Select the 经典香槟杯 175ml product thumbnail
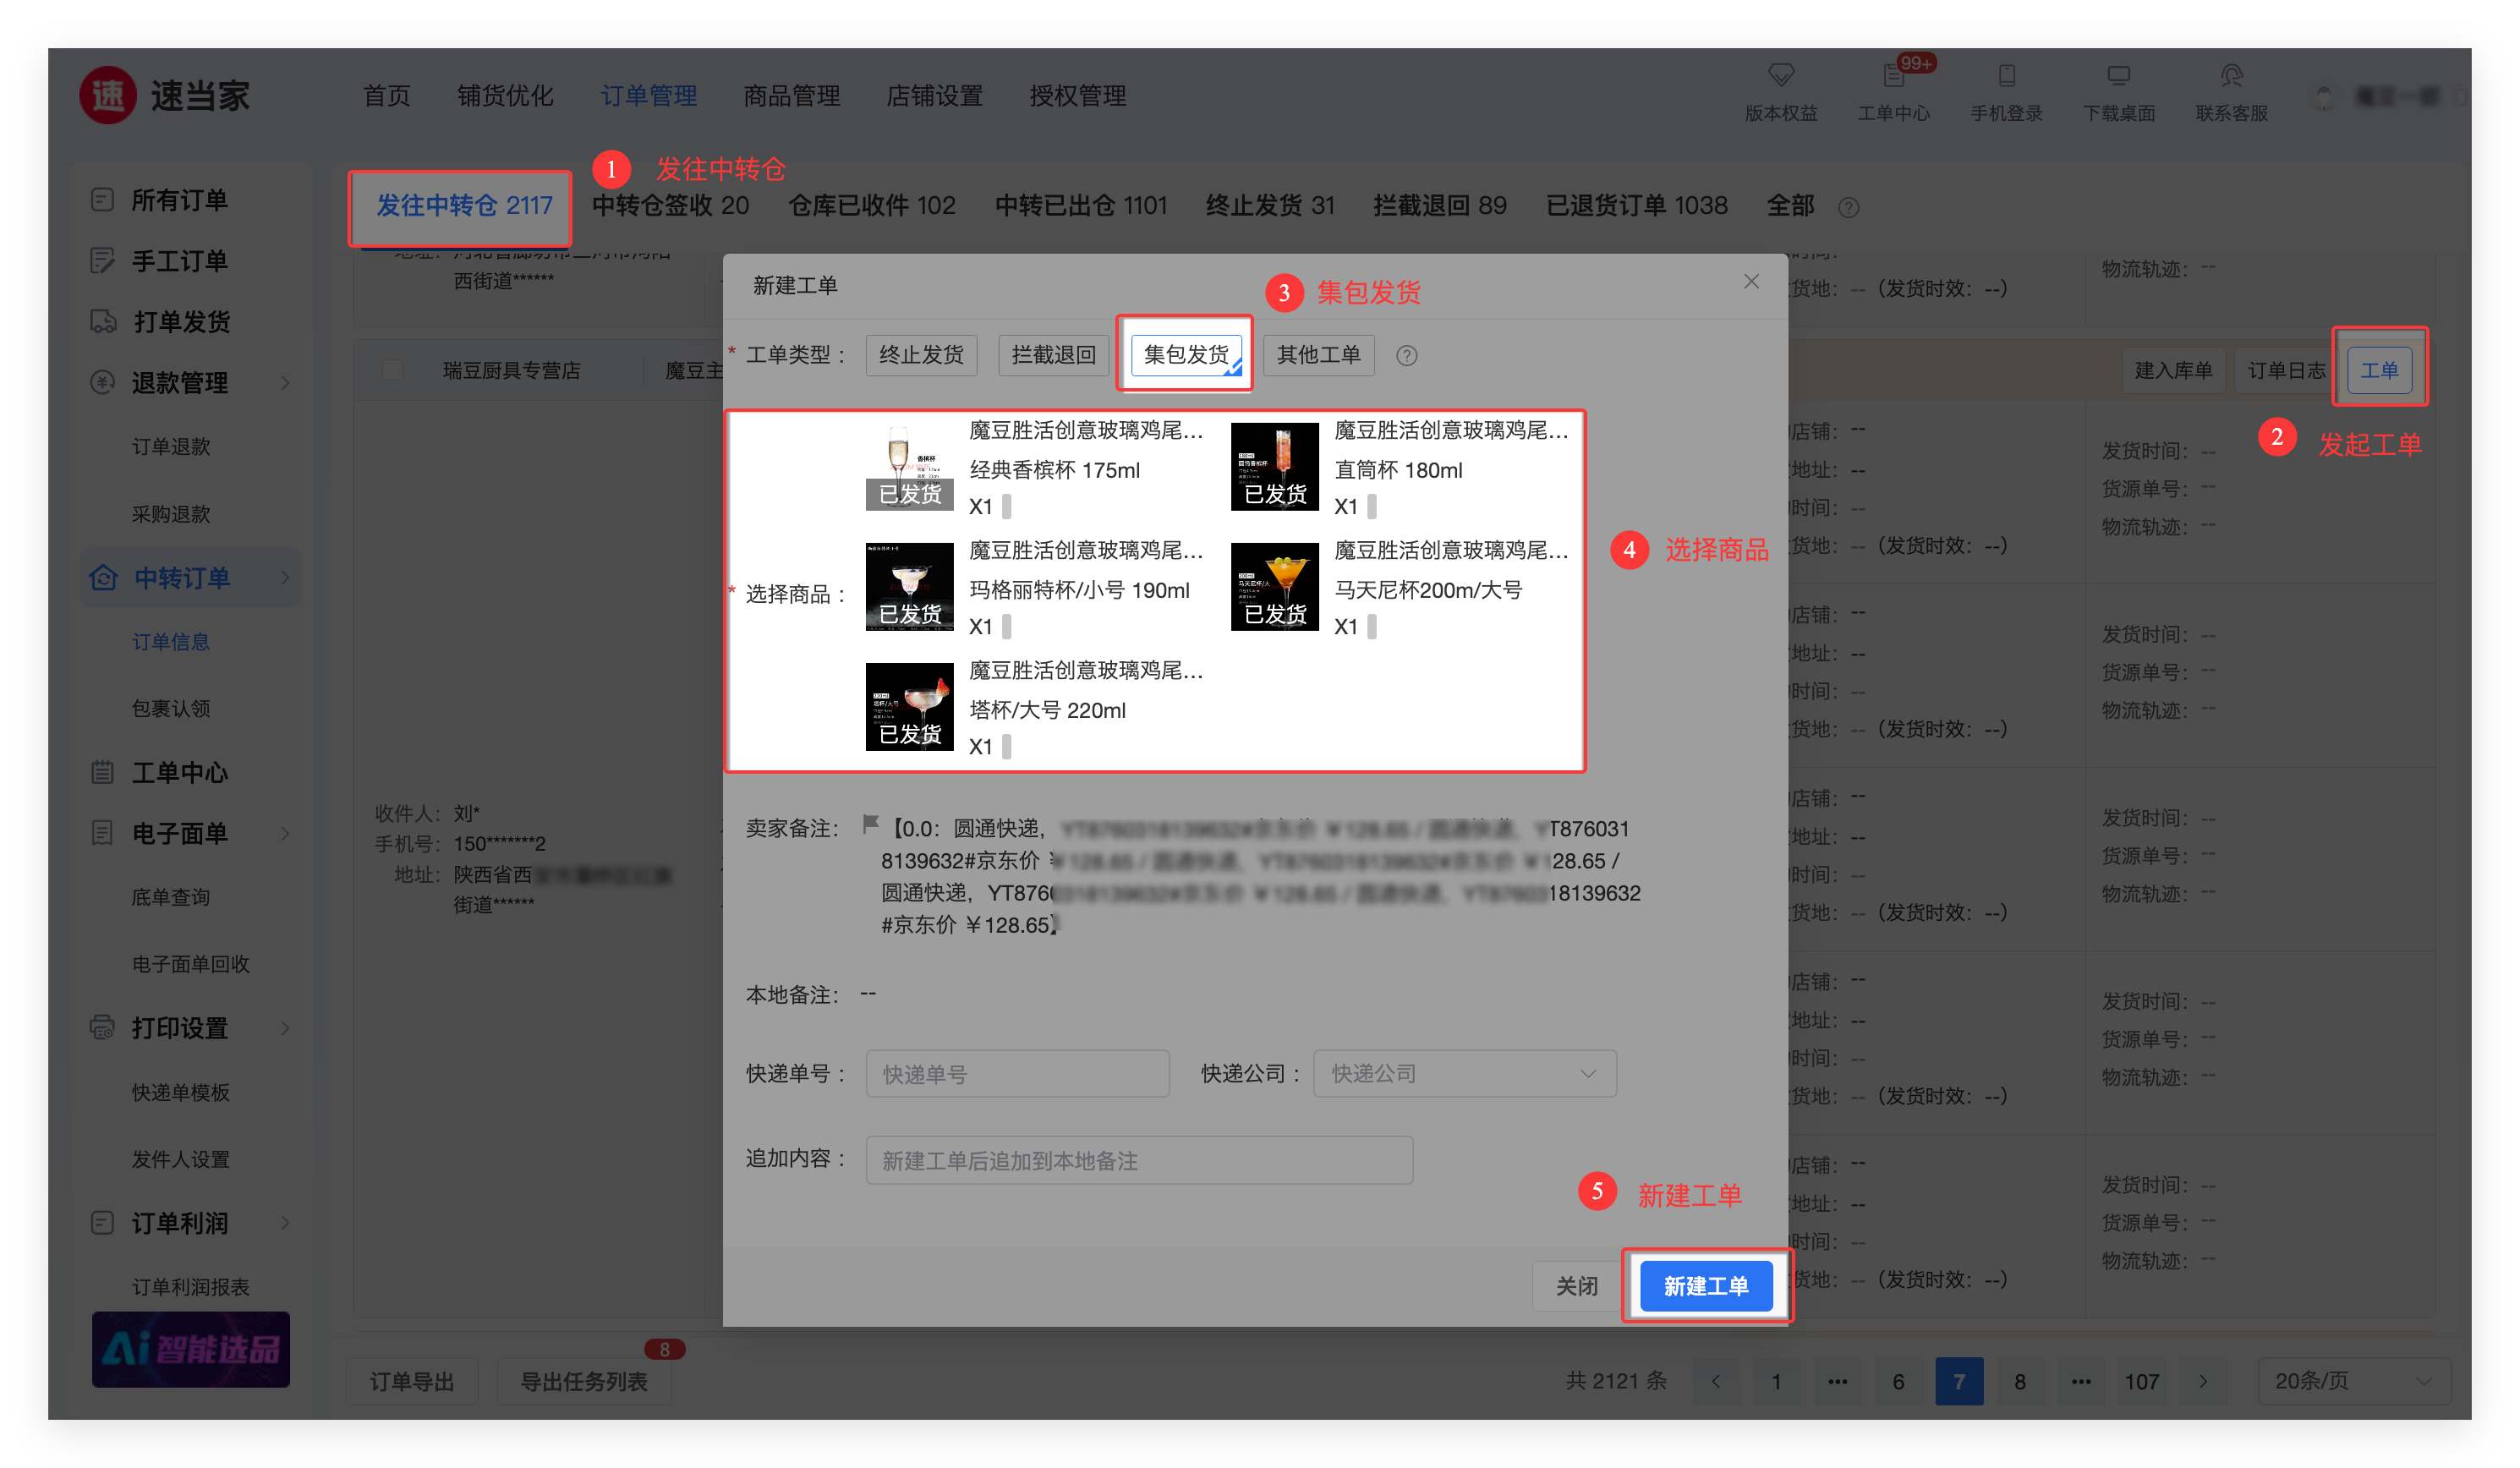 point(909,467)
